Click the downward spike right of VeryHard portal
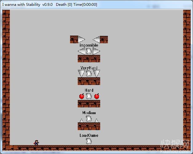Screen dimensions: 193x154 (x=96, y=73)
